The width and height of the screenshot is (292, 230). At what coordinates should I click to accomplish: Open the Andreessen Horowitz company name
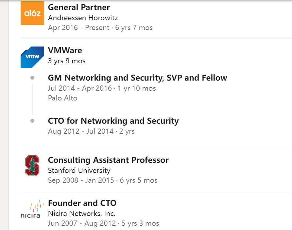tap(83, 18)
